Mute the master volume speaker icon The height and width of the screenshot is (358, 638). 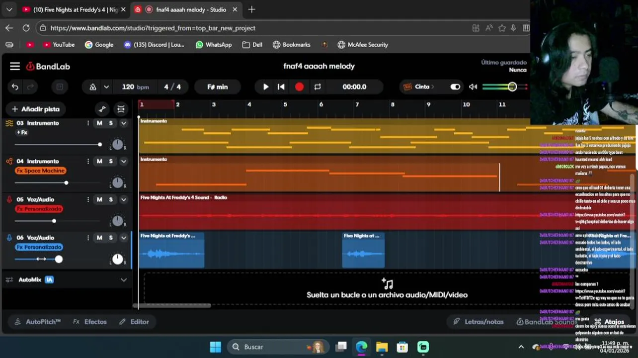(473, 87)
